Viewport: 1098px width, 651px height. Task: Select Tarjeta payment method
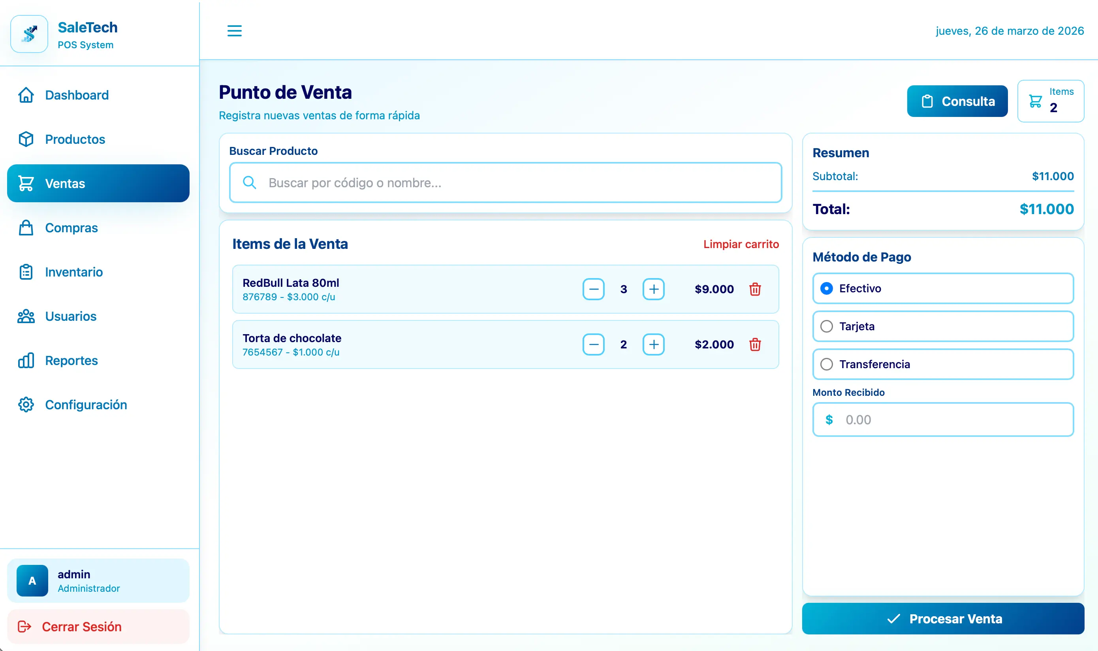827,326
